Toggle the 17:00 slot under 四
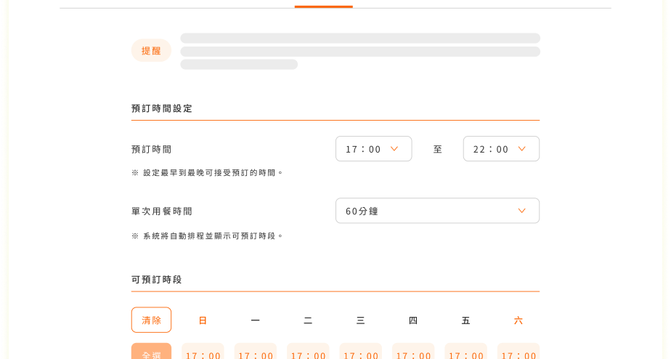The height and width of the screenshot is (359, 671). pyautogui.click(x=413, y=352)
